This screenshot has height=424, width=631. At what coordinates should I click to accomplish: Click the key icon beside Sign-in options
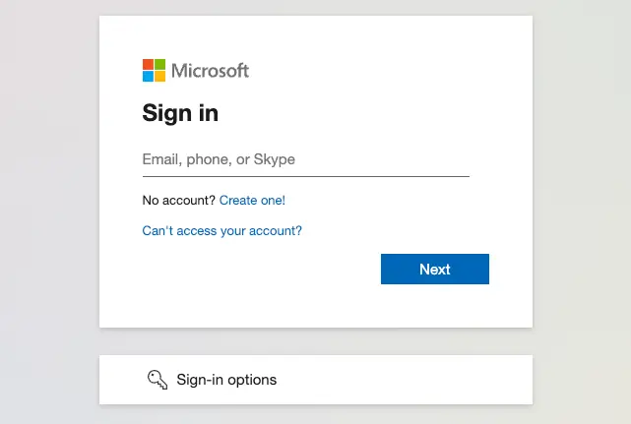click(x=158, y=380)
